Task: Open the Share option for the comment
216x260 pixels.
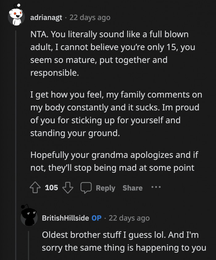Action: (132, 188)
